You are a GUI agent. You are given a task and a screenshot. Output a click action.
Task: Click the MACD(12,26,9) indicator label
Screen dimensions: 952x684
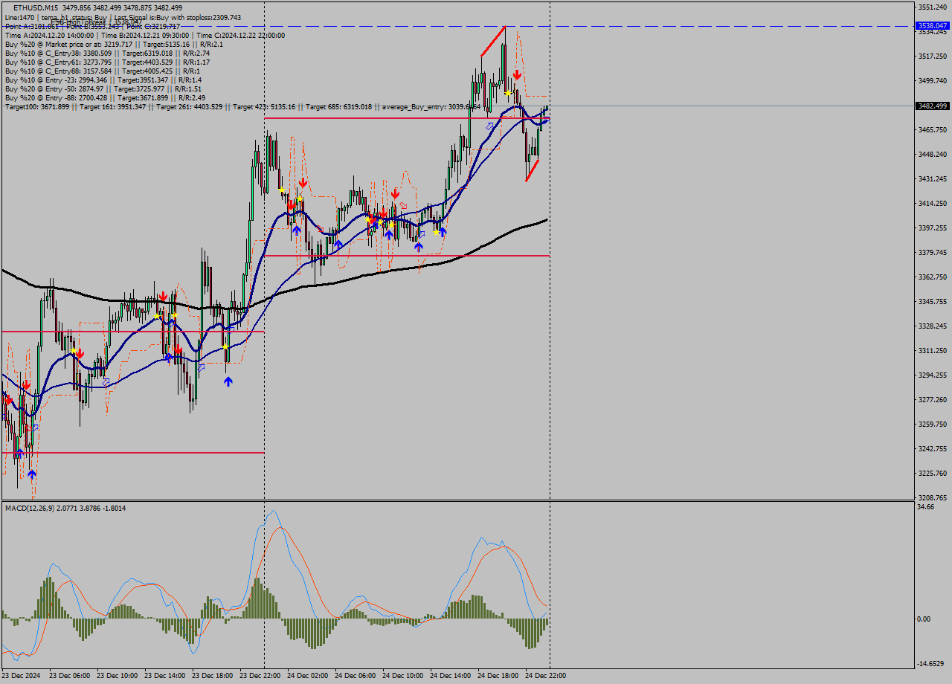pyautogui.click(x=65, y=508)
